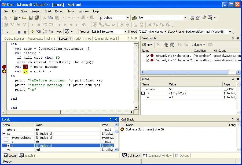Select the ys row in Autos
The width and height of the screenshot is (242, 165).
188,97
